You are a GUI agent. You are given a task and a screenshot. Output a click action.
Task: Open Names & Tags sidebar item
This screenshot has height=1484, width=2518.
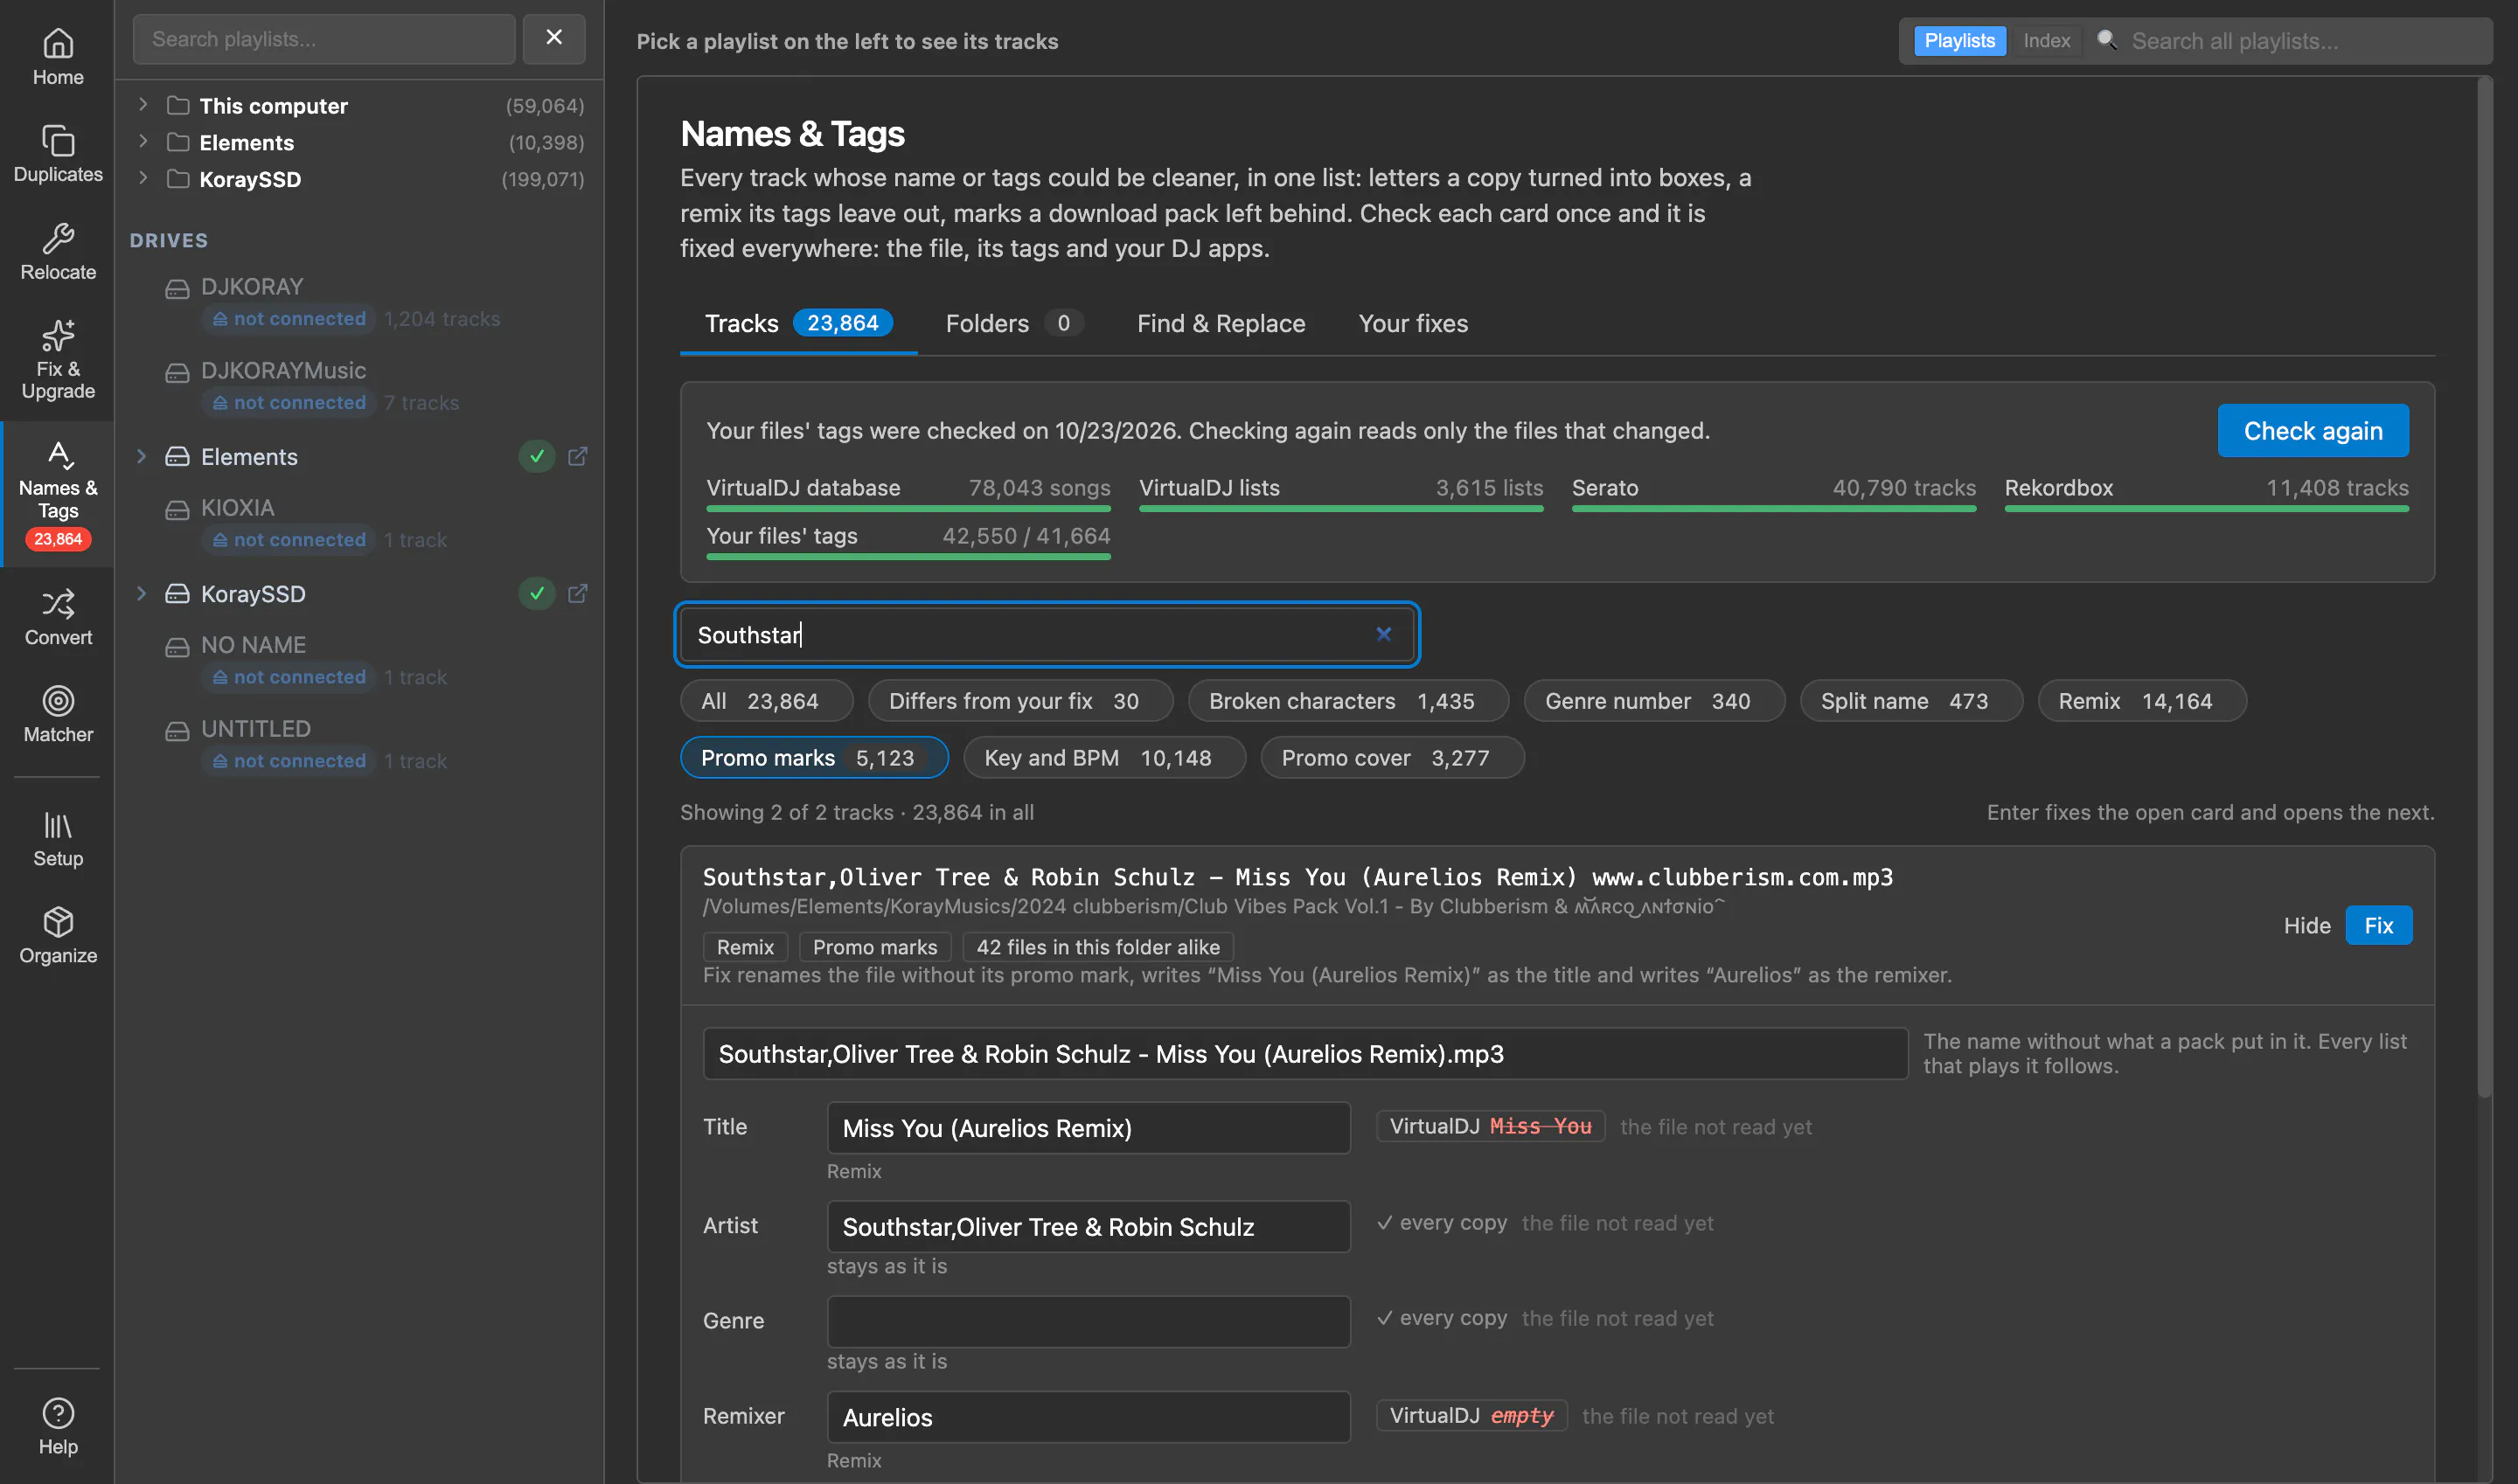pos(58,495)
